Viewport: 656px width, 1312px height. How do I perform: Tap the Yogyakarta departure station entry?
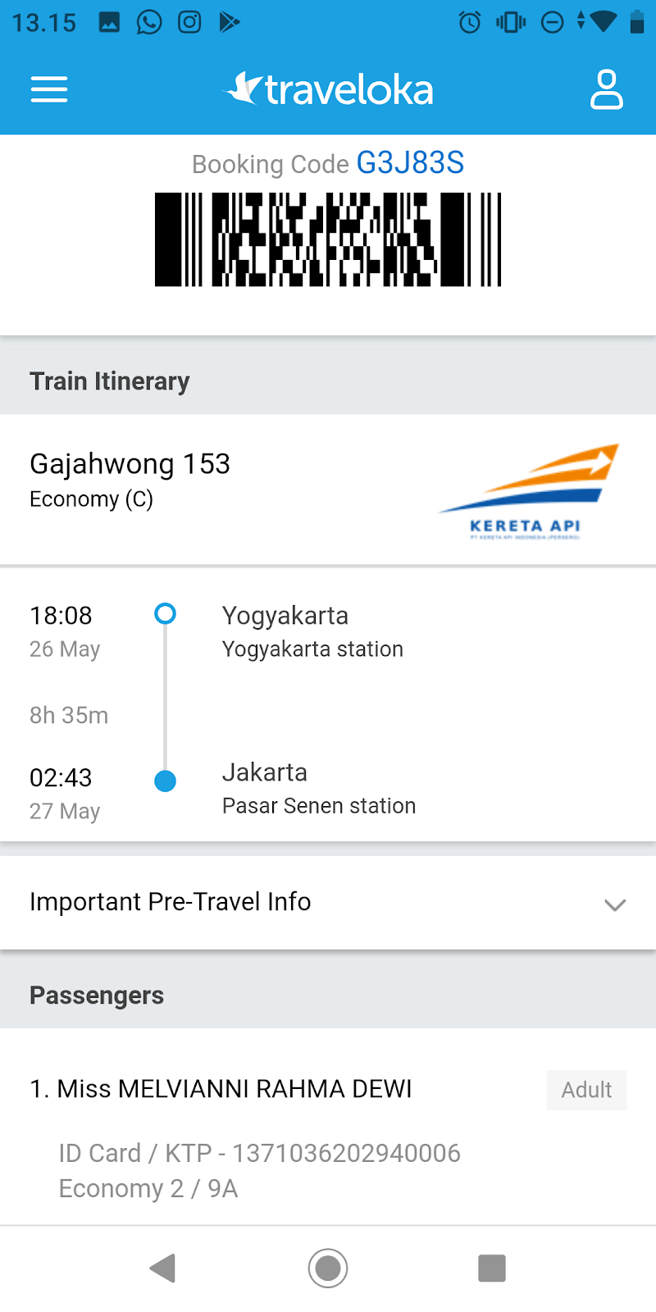pyautogui.click(x=312, y=631)
